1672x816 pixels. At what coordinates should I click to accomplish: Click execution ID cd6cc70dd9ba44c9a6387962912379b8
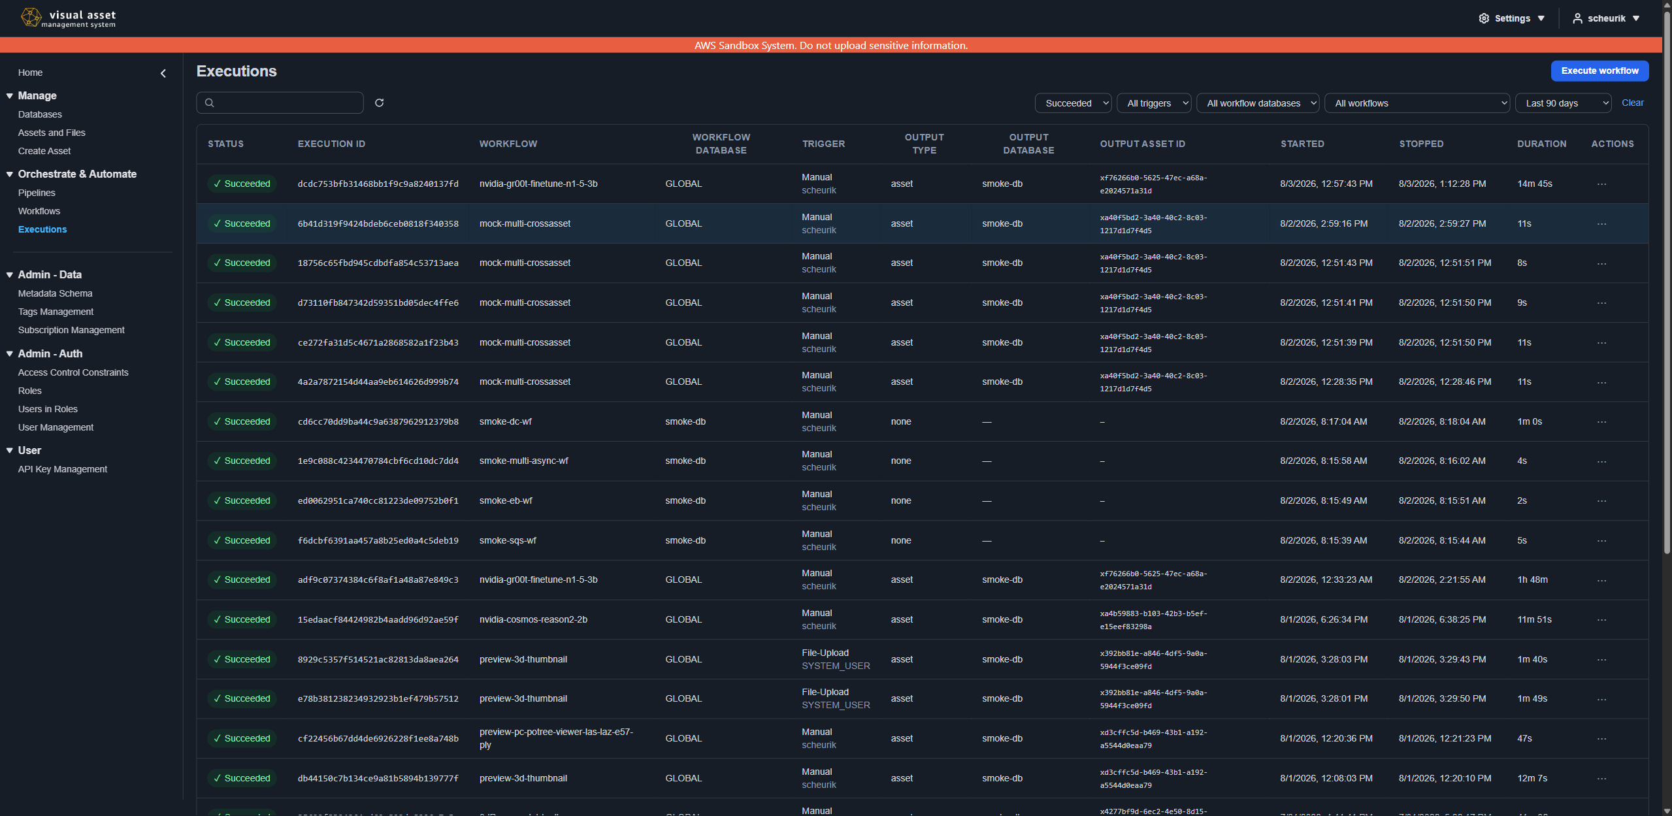[378, 421]
